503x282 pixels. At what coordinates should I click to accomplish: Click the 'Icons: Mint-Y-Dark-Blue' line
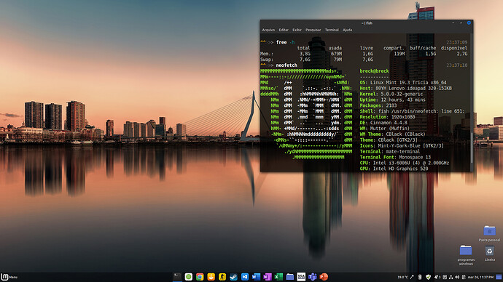[x=402, y=145]
